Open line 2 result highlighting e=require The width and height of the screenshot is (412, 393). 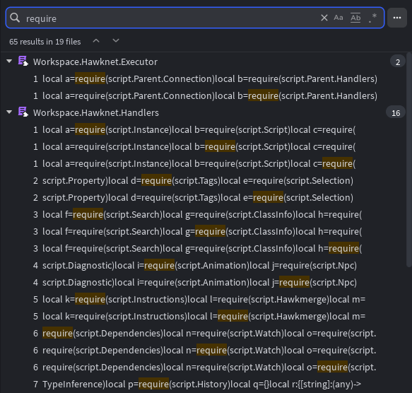pos(193,198)
